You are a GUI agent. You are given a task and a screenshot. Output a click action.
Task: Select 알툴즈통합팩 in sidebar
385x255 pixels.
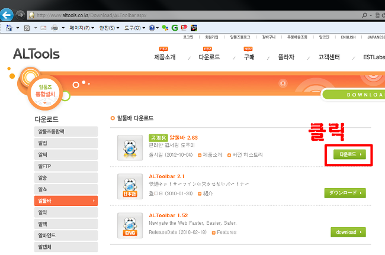click(66, 131)
